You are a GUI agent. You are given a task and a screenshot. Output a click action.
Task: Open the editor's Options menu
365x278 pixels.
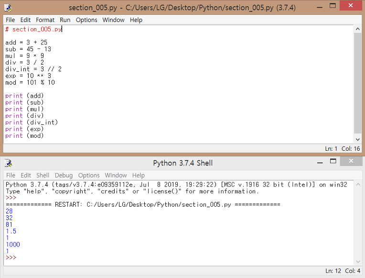pyautogui.click(x=86, y=20)
